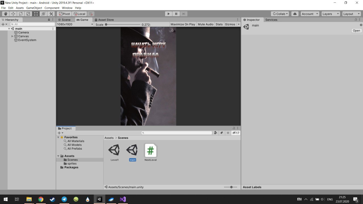The image size is (363, 204).
Task: Open the File menu
Action: [x=3, y=8]
